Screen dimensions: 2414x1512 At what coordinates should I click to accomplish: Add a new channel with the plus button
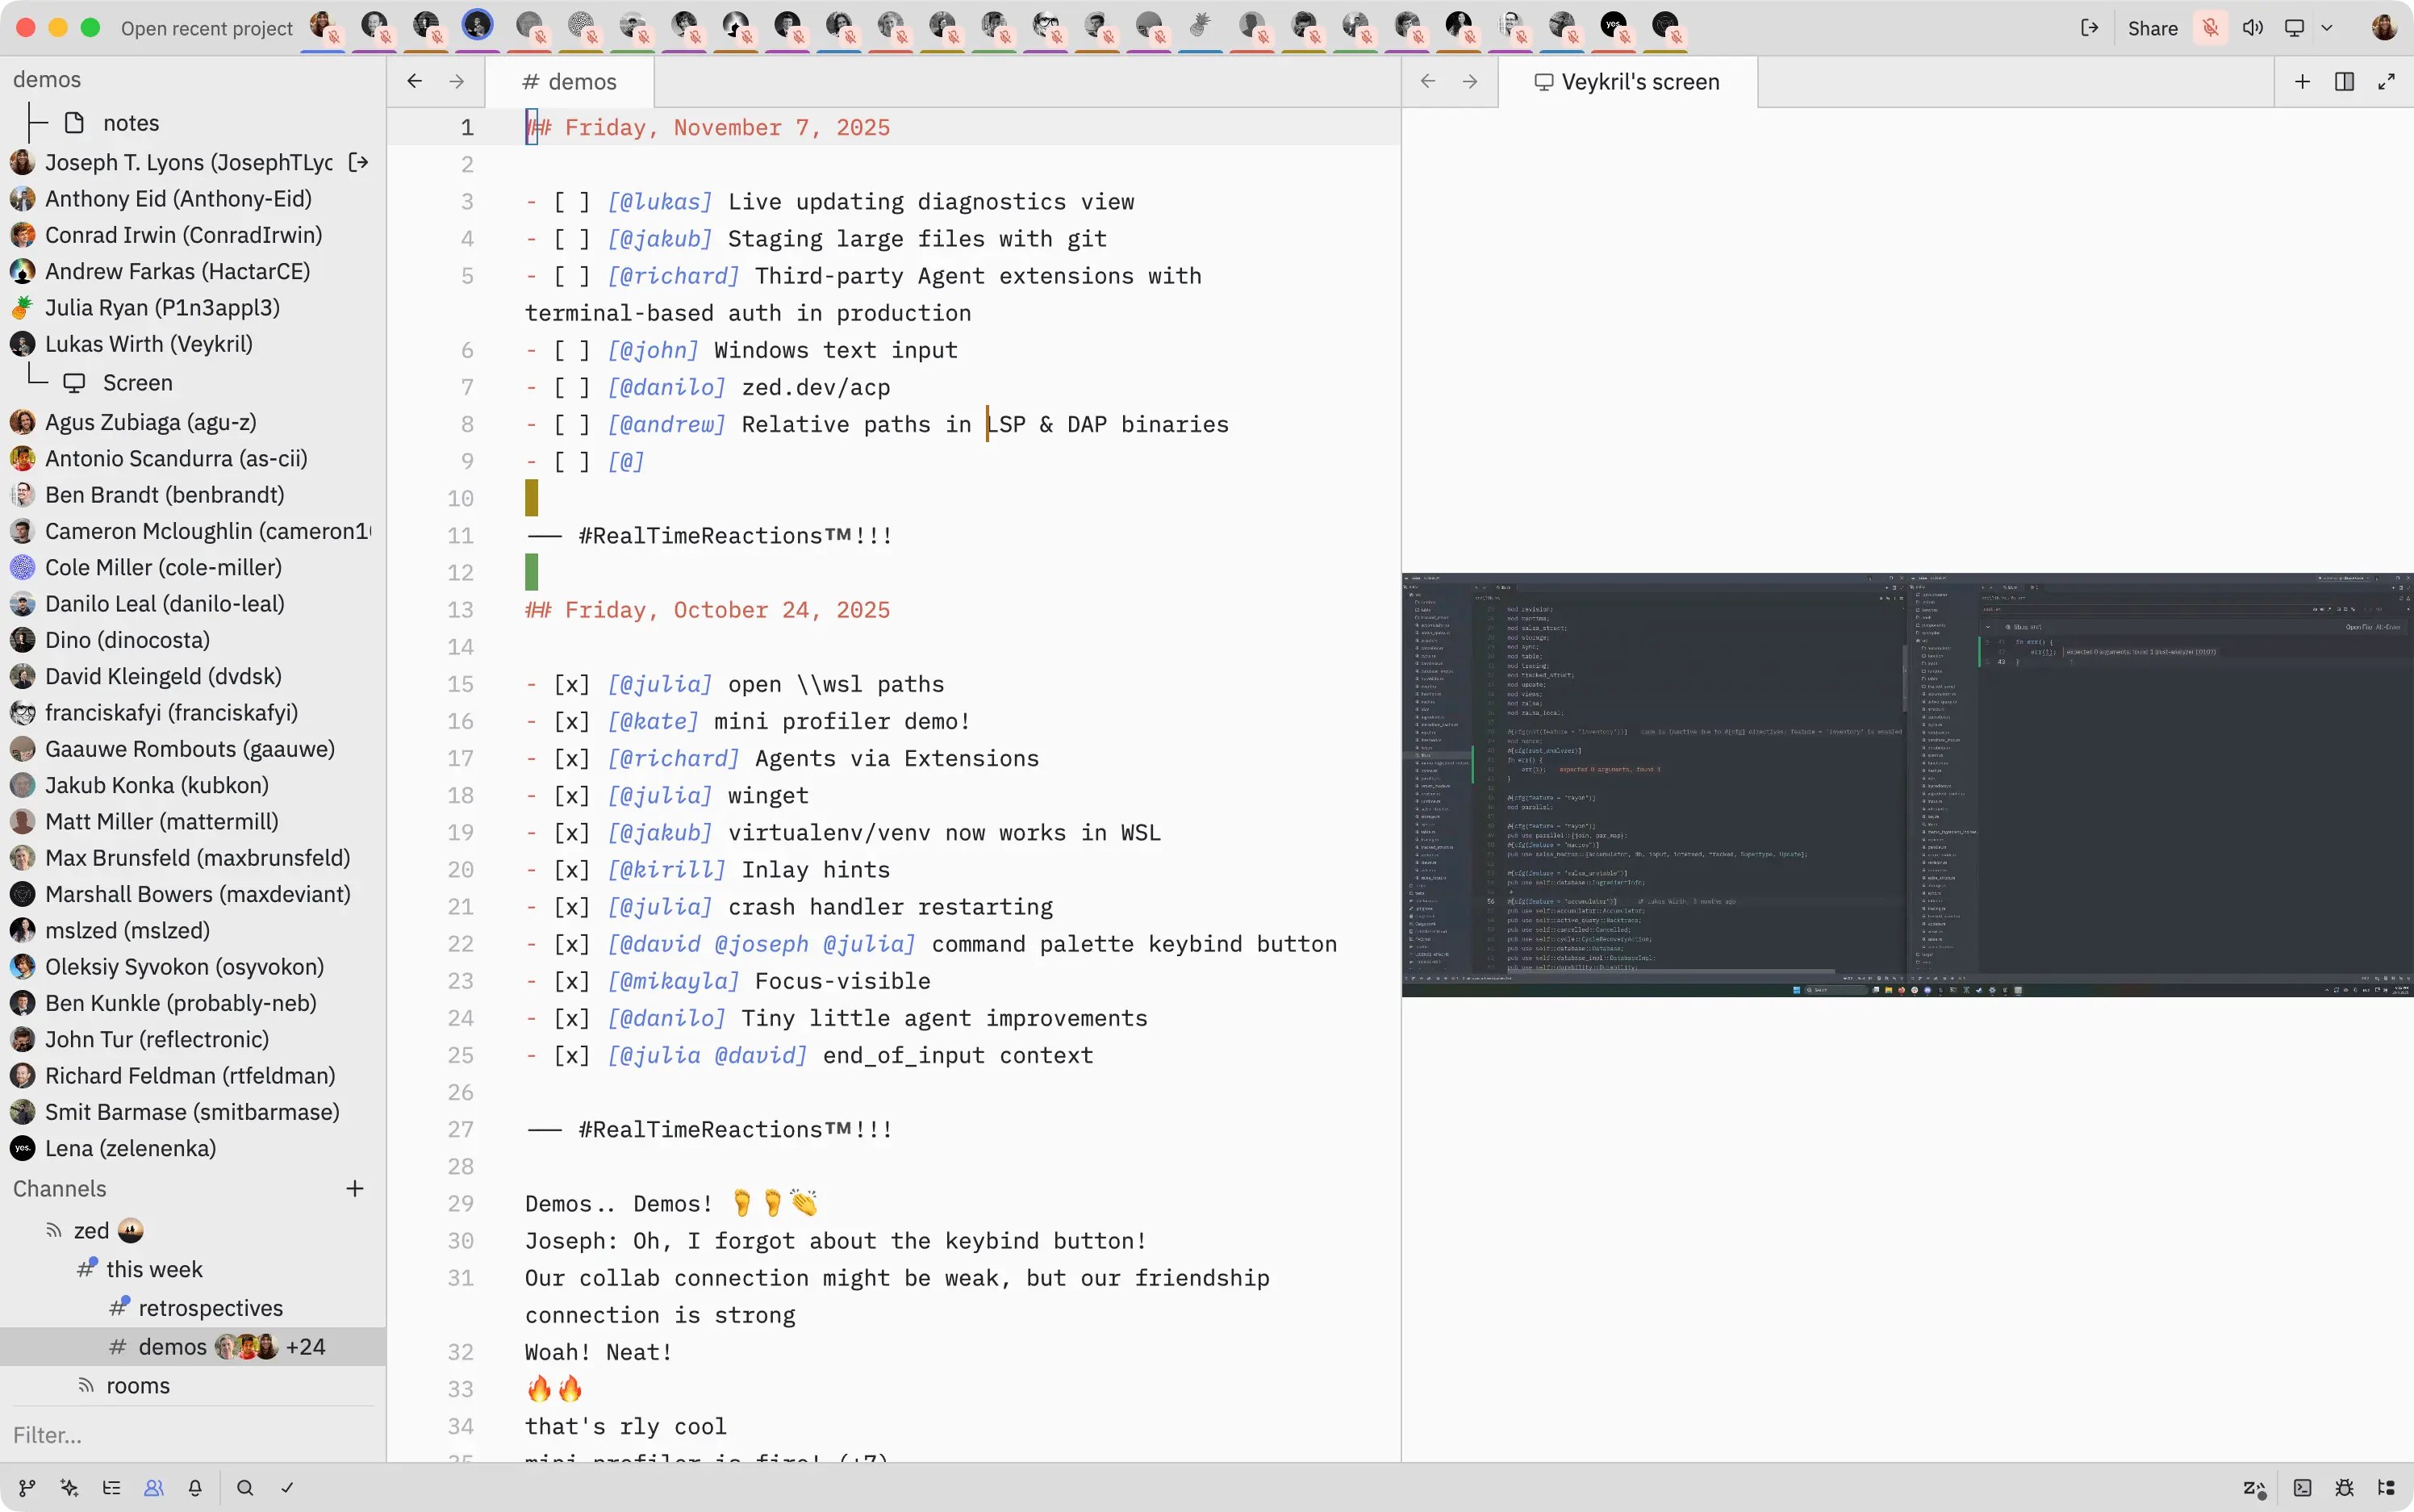coord(355,1189)
